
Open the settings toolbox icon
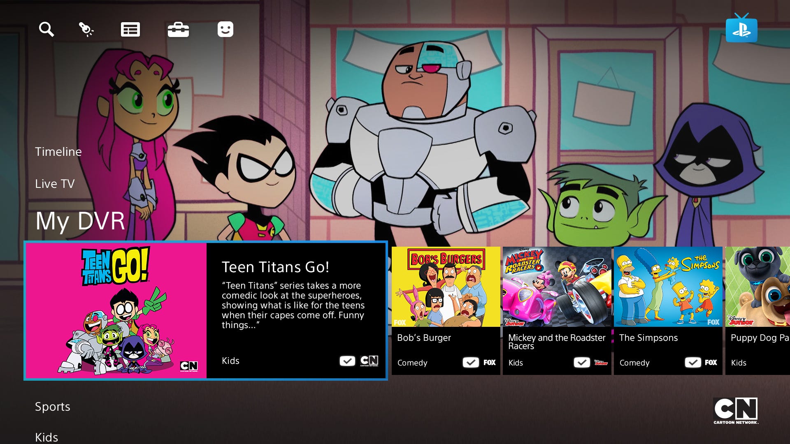pos(178,30)
